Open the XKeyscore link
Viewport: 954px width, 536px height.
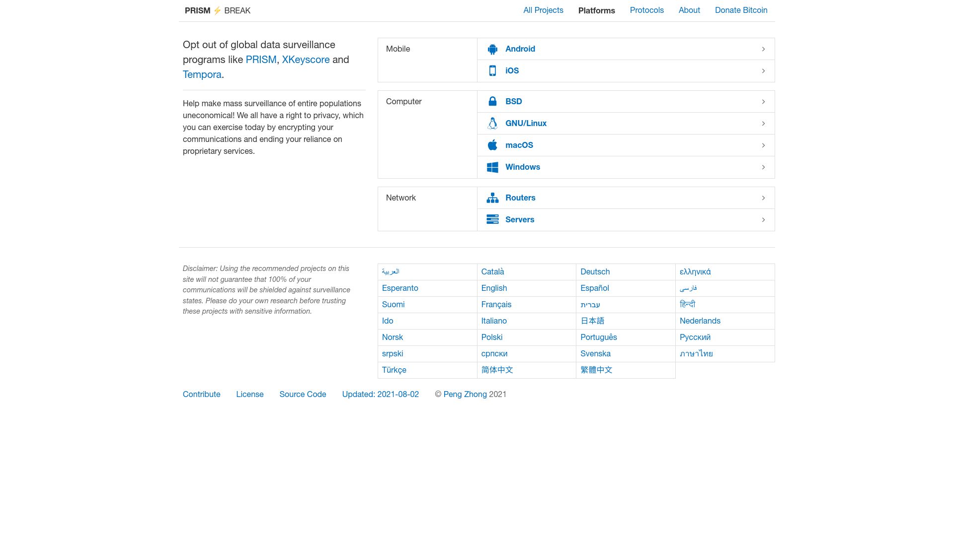pyautogui.click(x=306, y=60)
